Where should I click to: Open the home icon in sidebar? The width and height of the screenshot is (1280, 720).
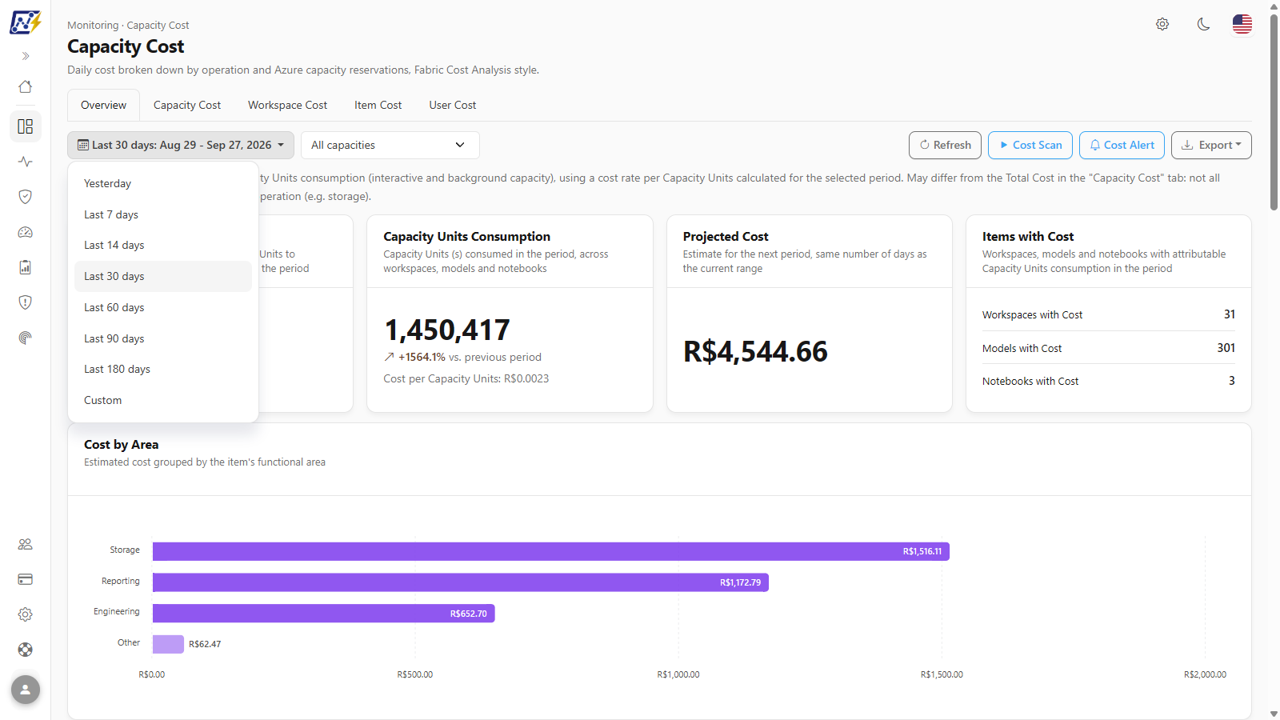(26, 86)
